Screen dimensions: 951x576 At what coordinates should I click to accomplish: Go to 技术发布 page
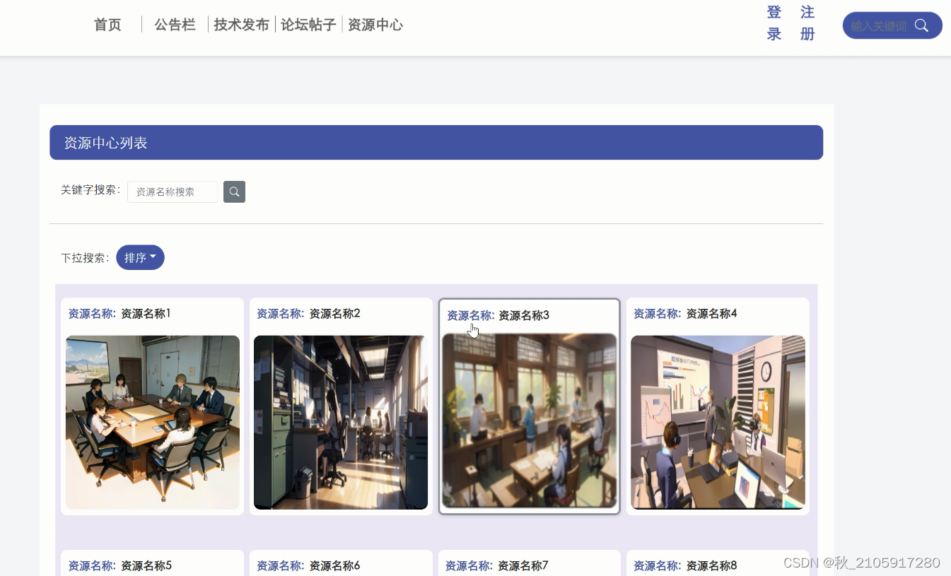click(x=241, y=25)
